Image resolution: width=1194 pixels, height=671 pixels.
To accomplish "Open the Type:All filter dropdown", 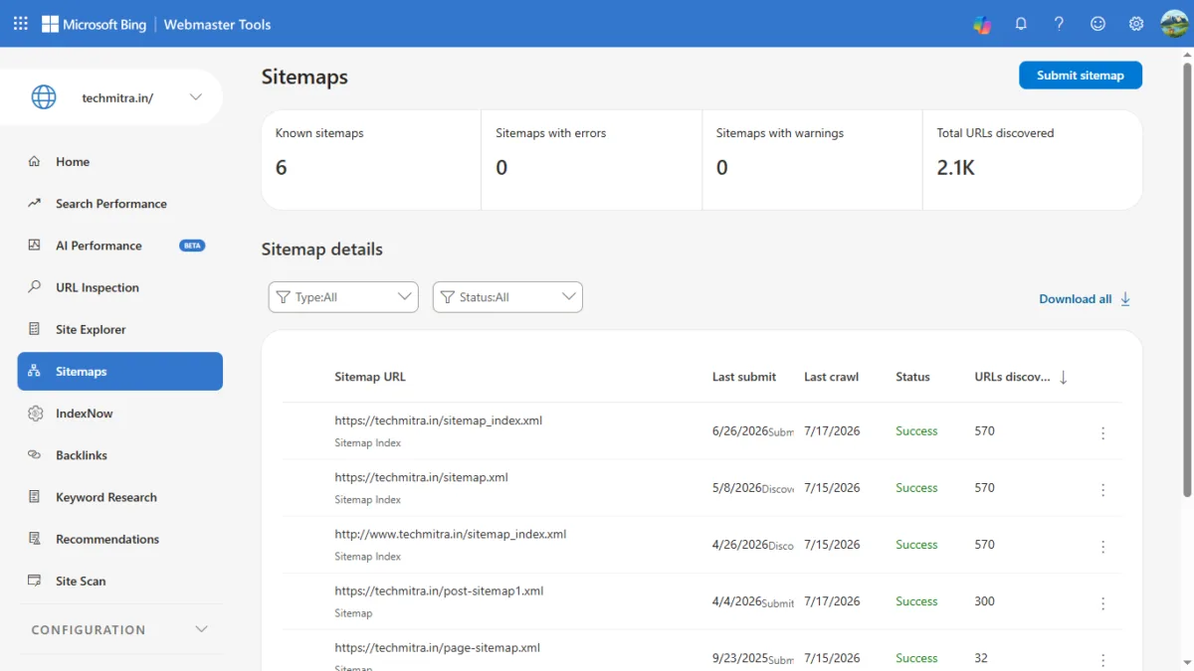I will pos(343,297).
